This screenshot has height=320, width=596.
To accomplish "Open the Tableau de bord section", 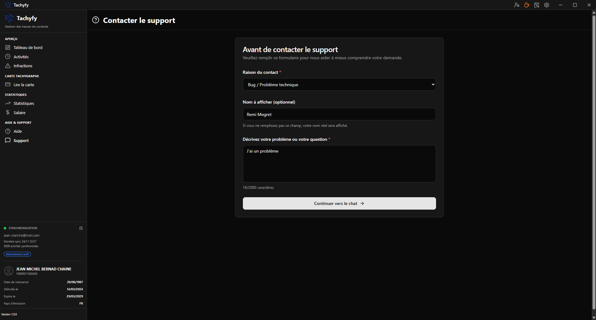I will click(28, 47).
